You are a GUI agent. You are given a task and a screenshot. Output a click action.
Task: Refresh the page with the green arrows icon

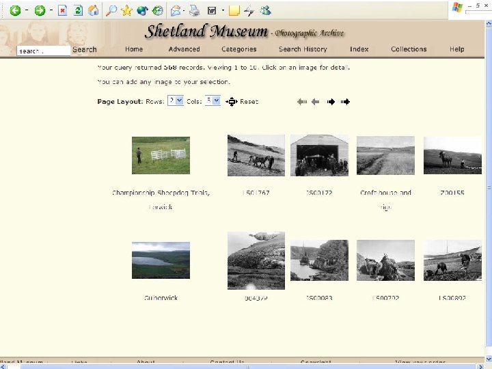[78, 11]
